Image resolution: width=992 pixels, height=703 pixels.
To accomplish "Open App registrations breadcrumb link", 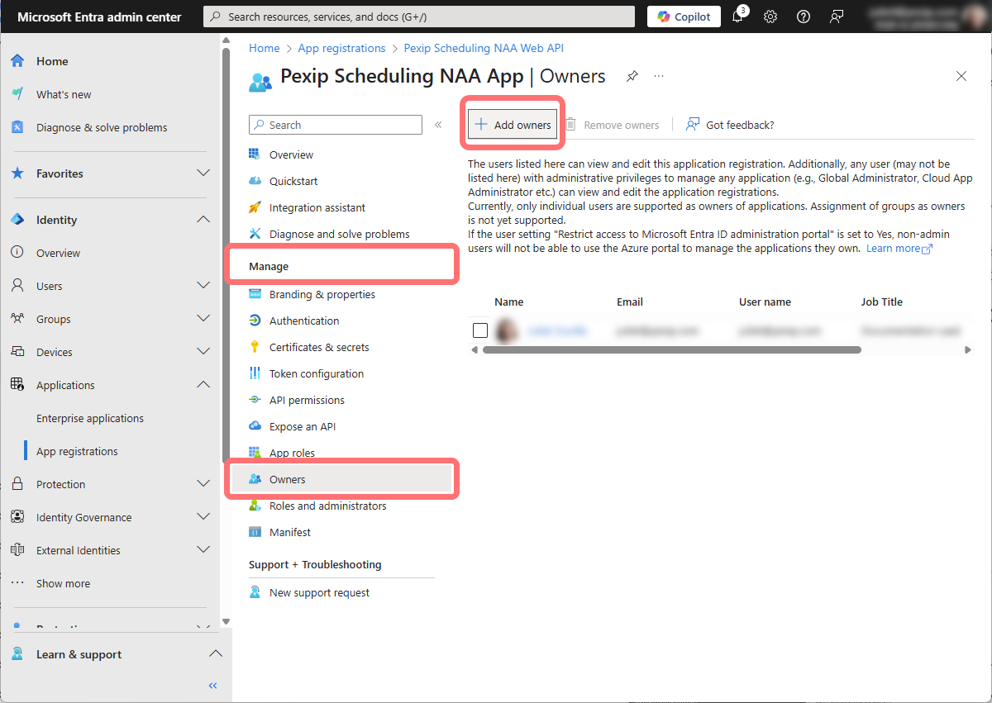I will [341, 48].
